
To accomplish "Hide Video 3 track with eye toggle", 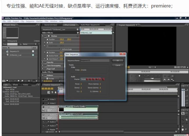I will 44,99.
